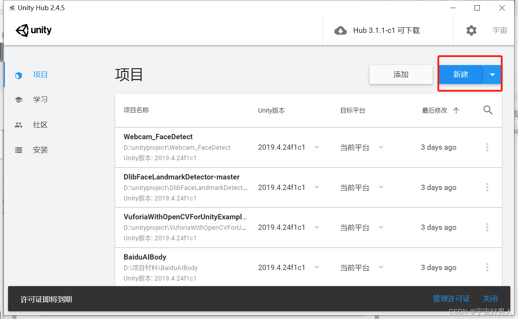Screen dimensions: 518x319
Task: Close the Unity Hub window
Action: (502, 8)
